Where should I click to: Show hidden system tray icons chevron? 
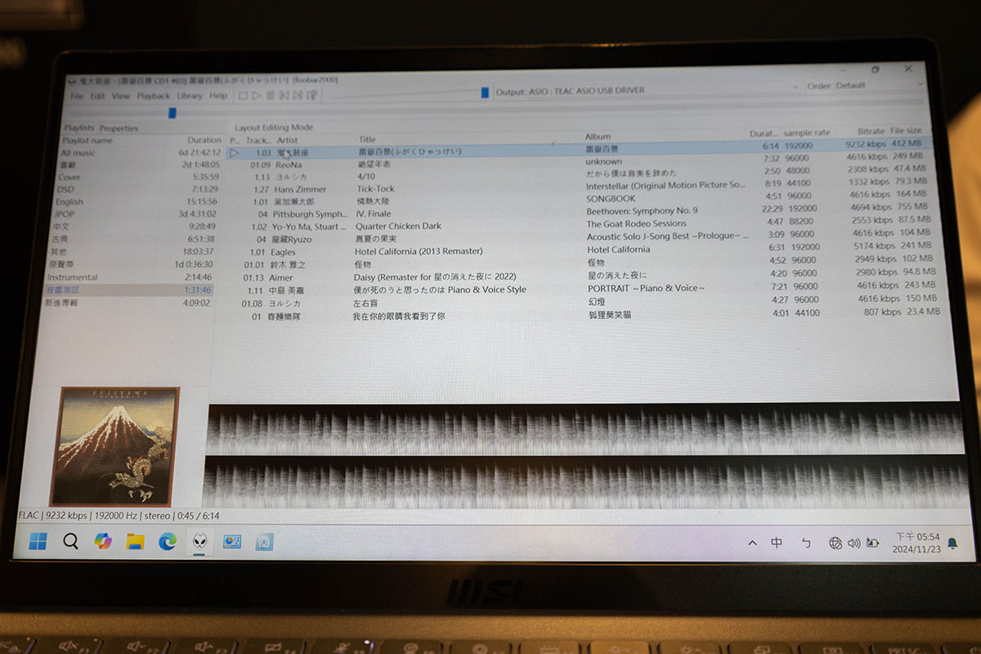(x=752, y=543)
